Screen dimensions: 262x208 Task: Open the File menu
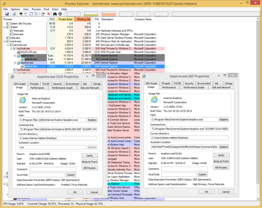(x=6, y=9)
